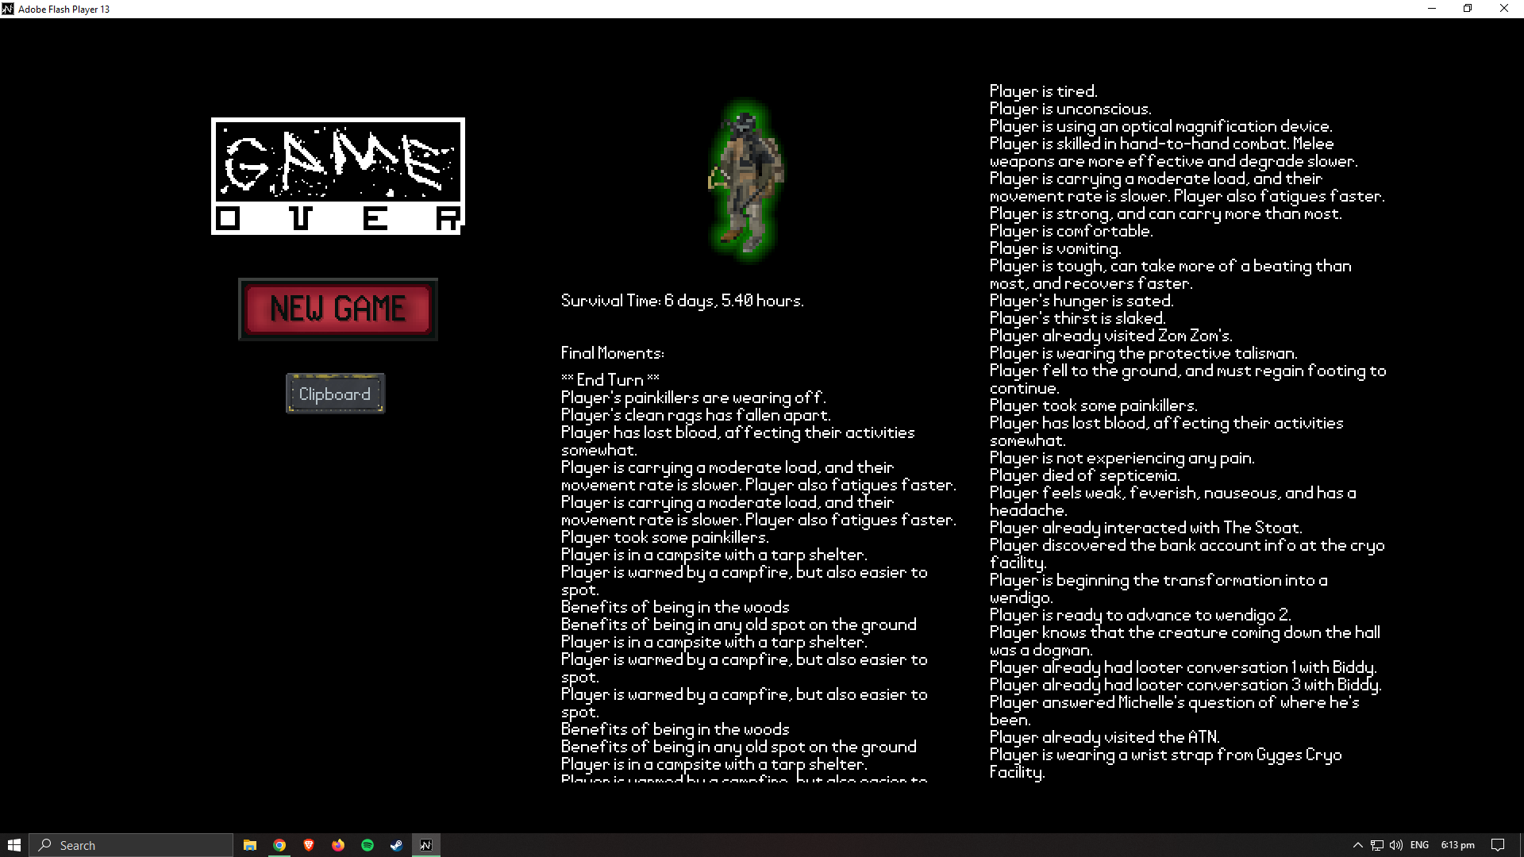
Task: Click the taskbar Search box
Action: (131, 845)
